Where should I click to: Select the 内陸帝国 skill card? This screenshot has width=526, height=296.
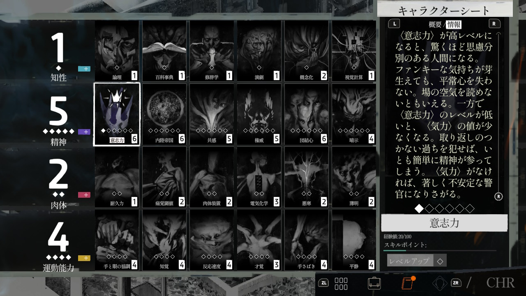click(164, 114)
